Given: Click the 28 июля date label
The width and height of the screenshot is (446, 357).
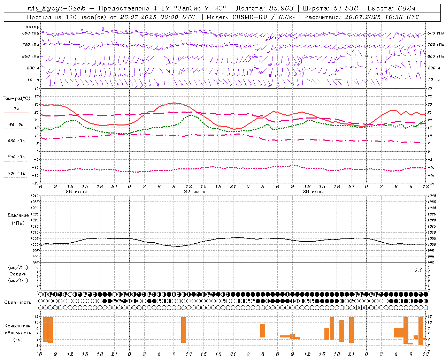Looking at the screenshot, I should coord(313,192).
